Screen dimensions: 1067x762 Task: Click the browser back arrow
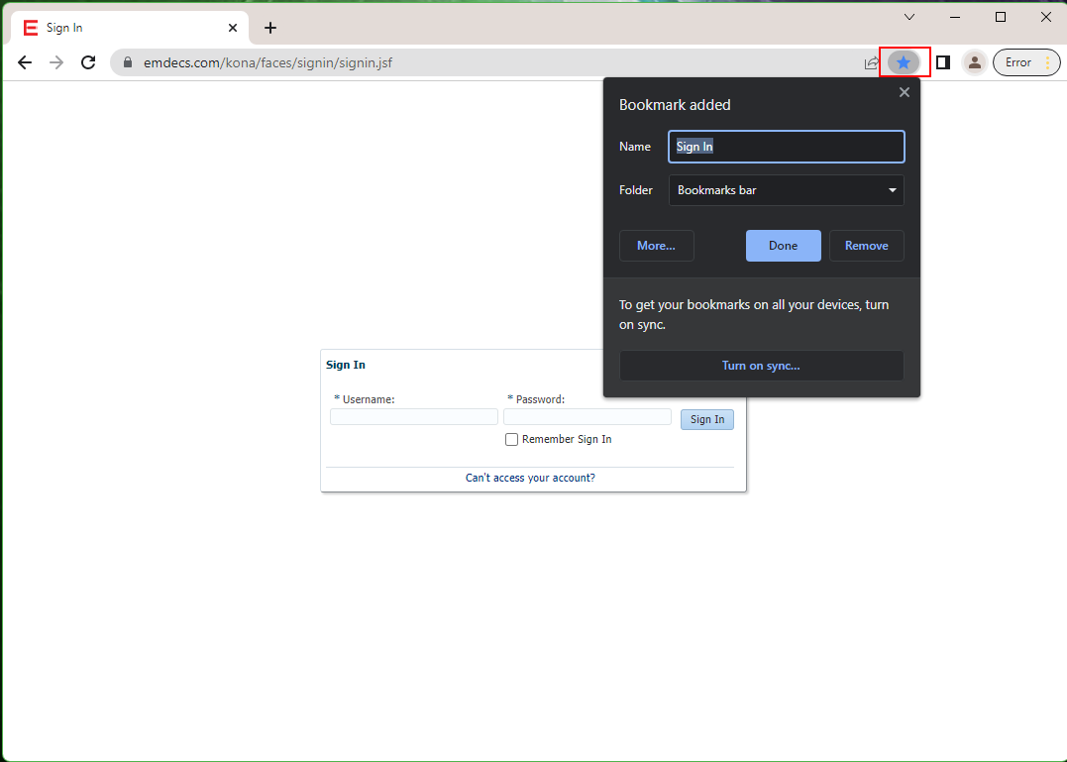click(25, 62)
